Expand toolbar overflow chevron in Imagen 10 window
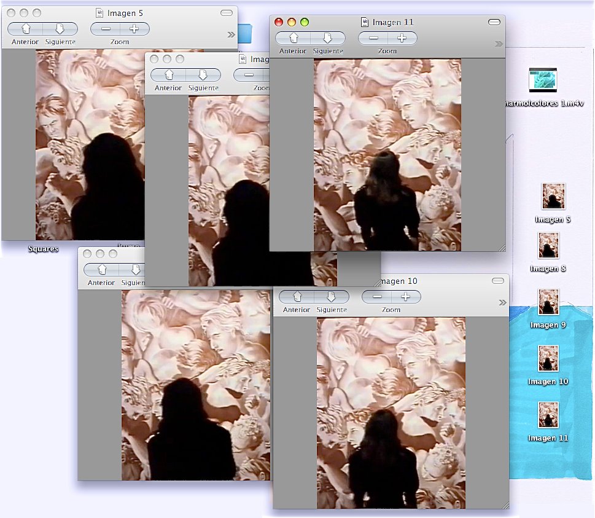This screenshot has width=595, height=518. [x=502, y=302]
